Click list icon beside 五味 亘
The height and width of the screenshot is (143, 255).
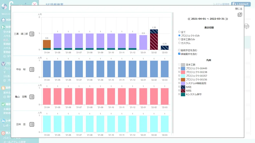point(32,124)
